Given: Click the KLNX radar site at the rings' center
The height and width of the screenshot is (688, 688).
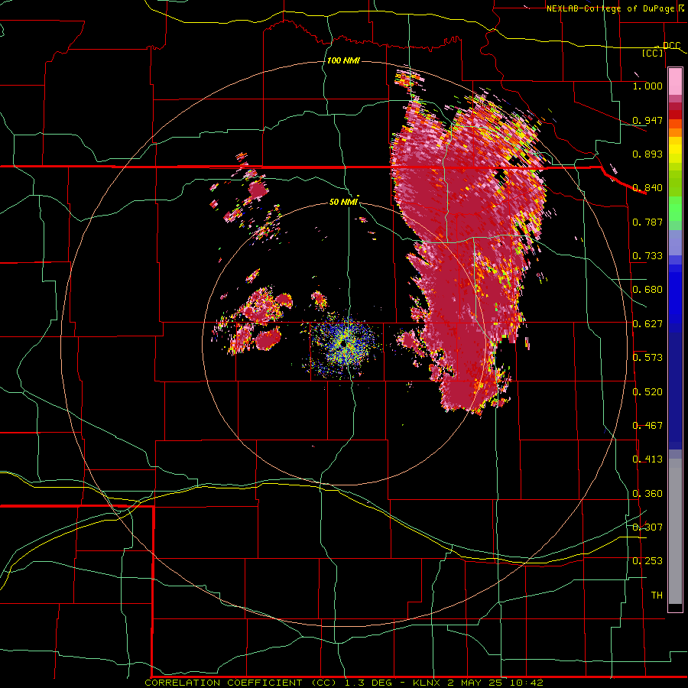Looking at the screenshot, I should pos(344,343).
